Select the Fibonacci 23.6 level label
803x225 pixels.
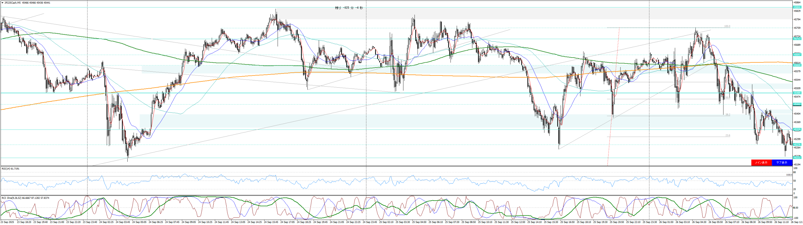pos(727,136)
